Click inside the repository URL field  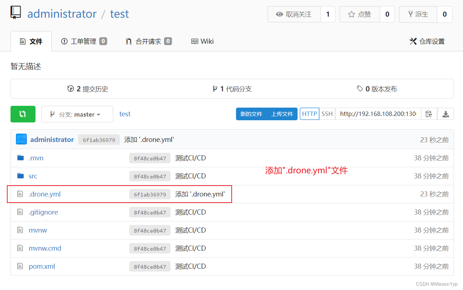click(378, 114)
